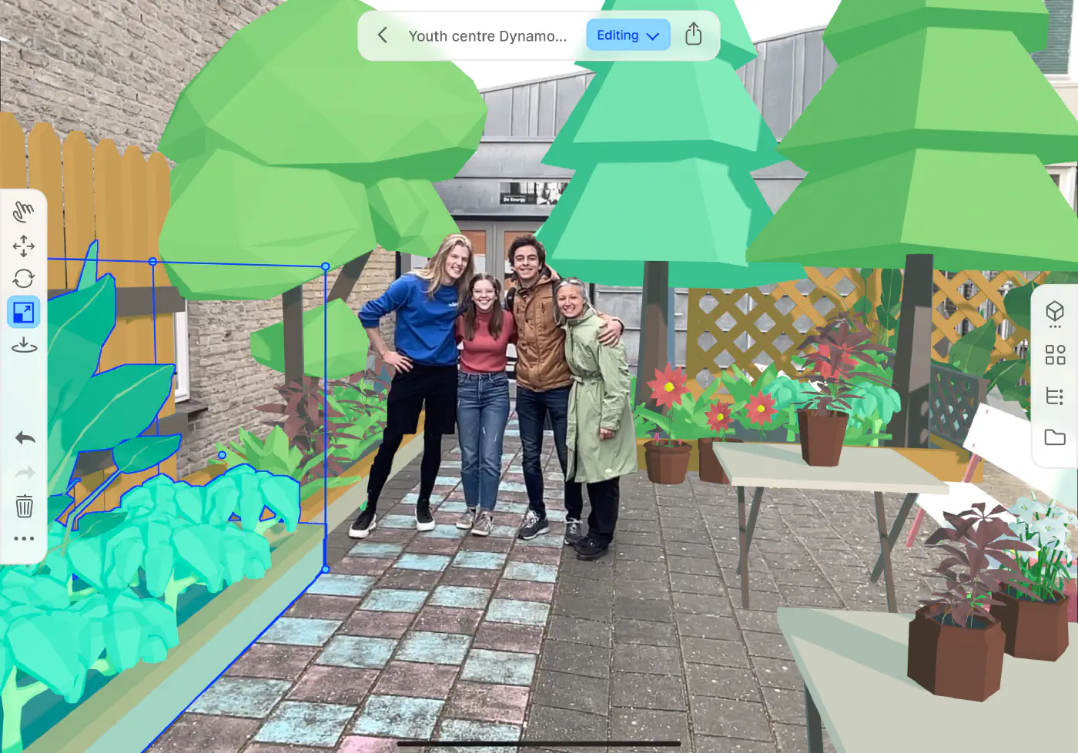The height and width of the screenshot is (753, 1078).
Task: Toggle the highlighted Scale tool
Action: pyautogui.click(x=24, y=313)
